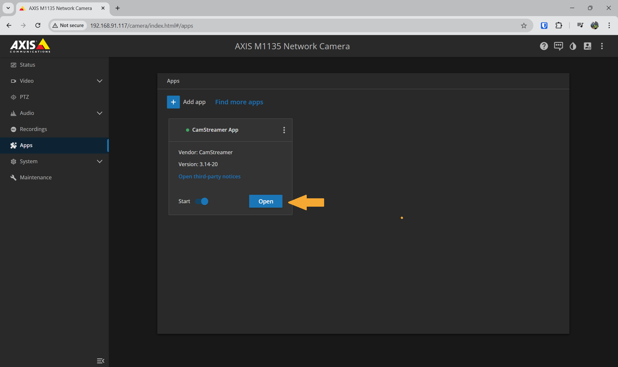Viewport: 618px width, 367px height.
Task: Expand the Video menu chevron
Action: pos(99,81)
